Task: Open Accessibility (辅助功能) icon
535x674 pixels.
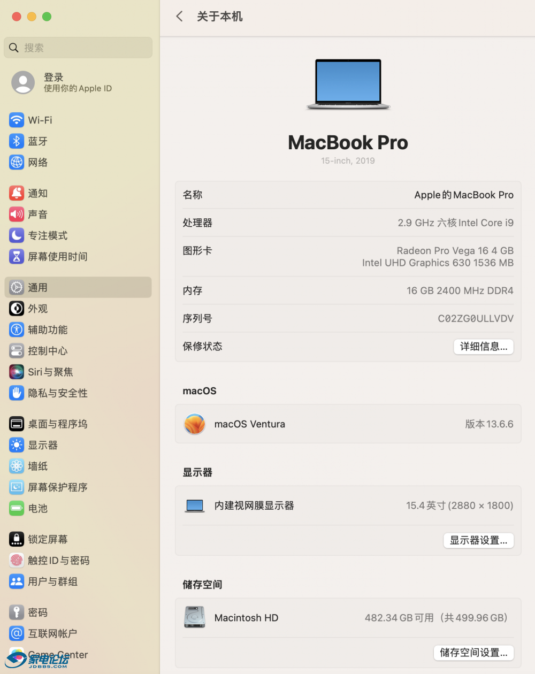Action: pyautogui.click(x=17, y=330)
